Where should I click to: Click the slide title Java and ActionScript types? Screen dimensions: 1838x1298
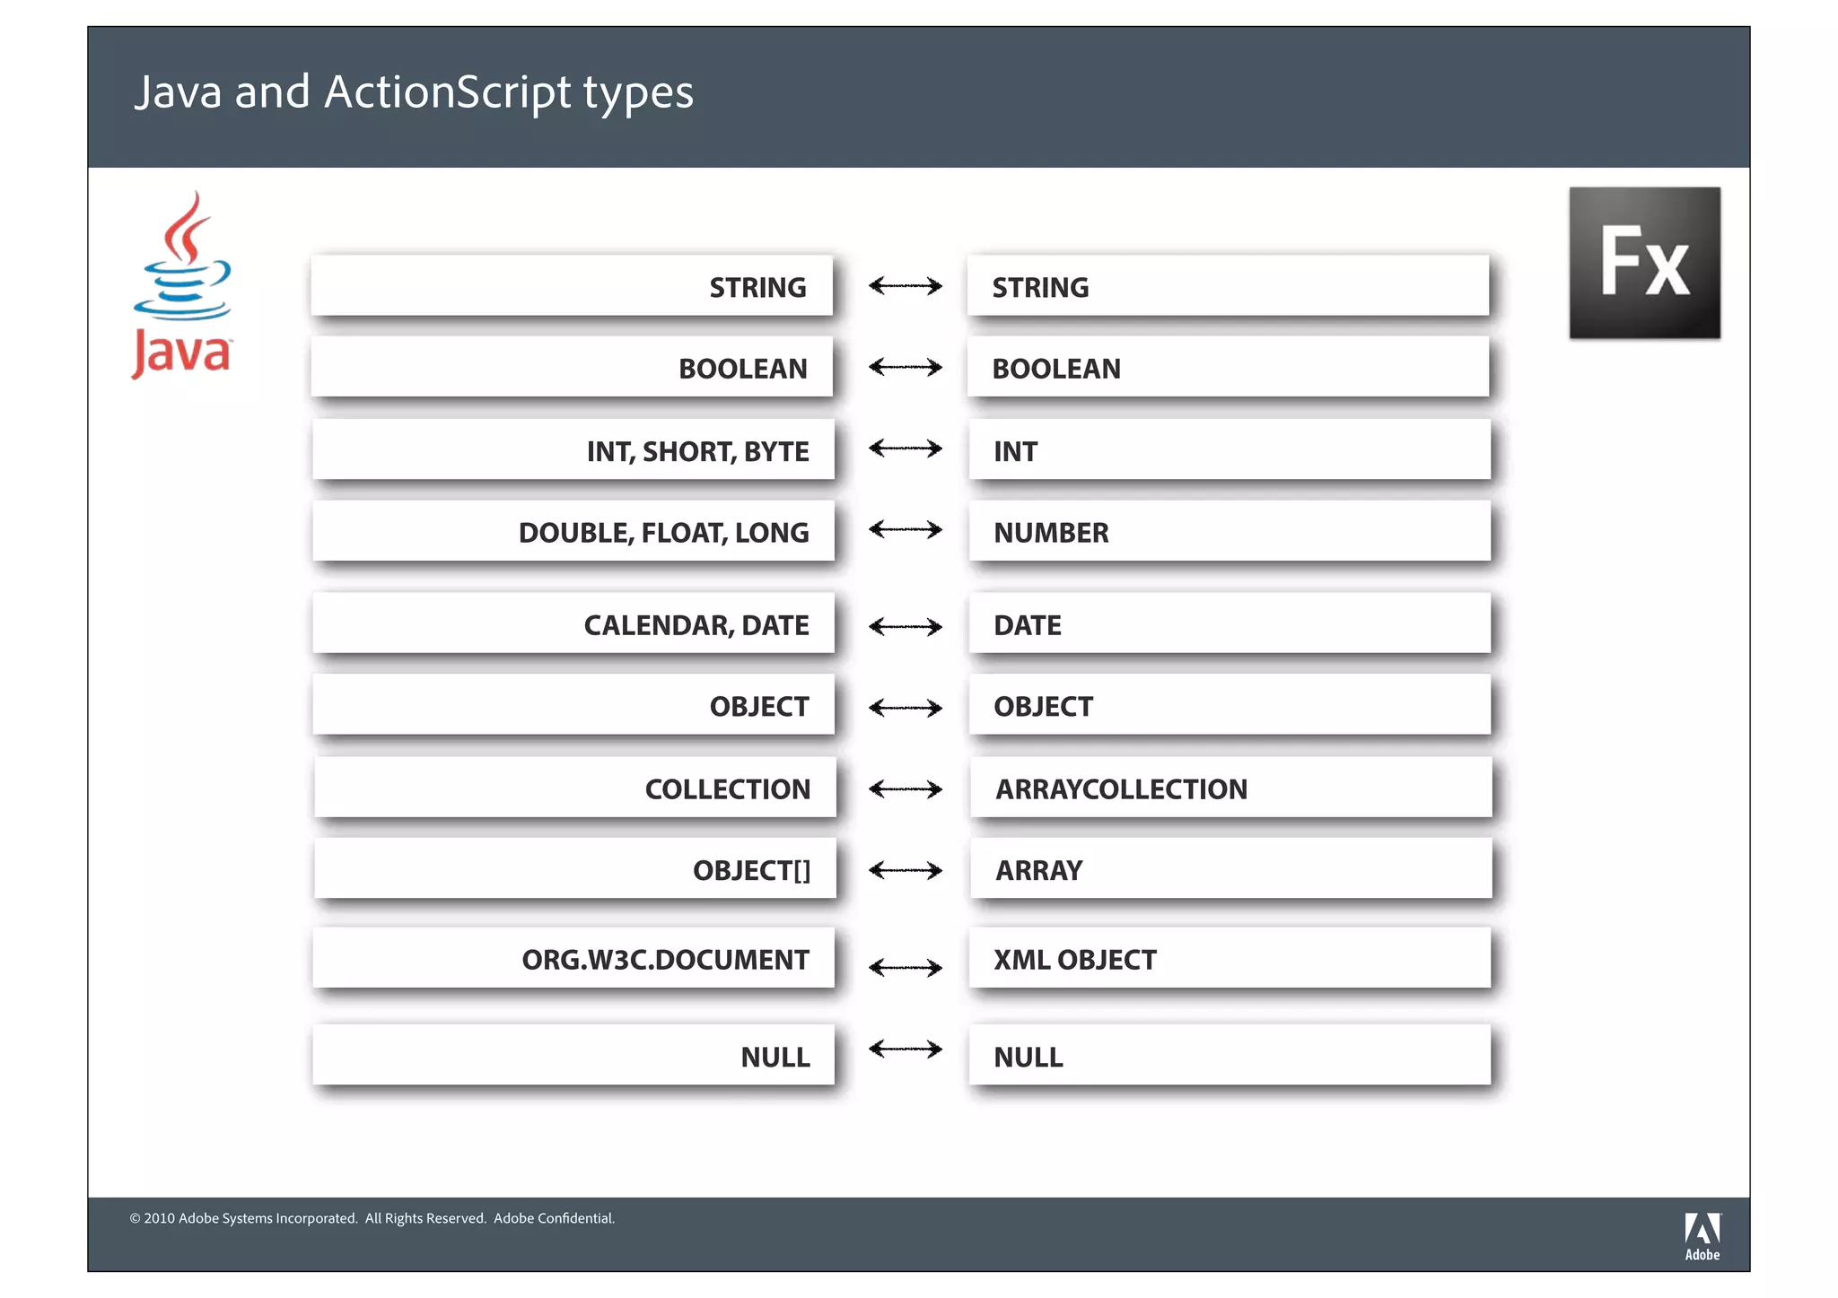point(414,92)
